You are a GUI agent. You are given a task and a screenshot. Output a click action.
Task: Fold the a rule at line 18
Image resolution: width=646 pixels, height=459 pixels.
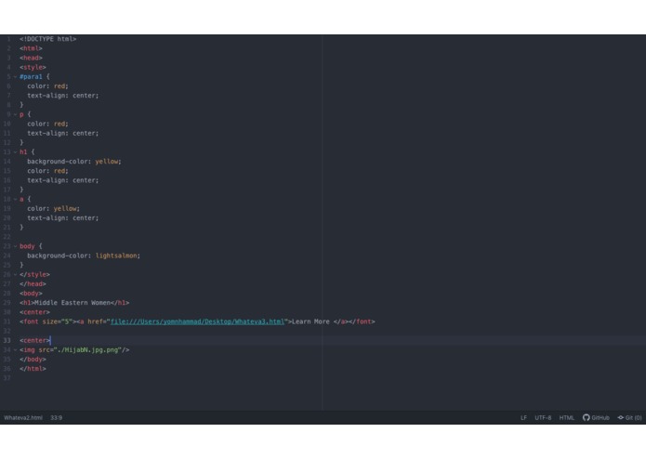[15, 199]
